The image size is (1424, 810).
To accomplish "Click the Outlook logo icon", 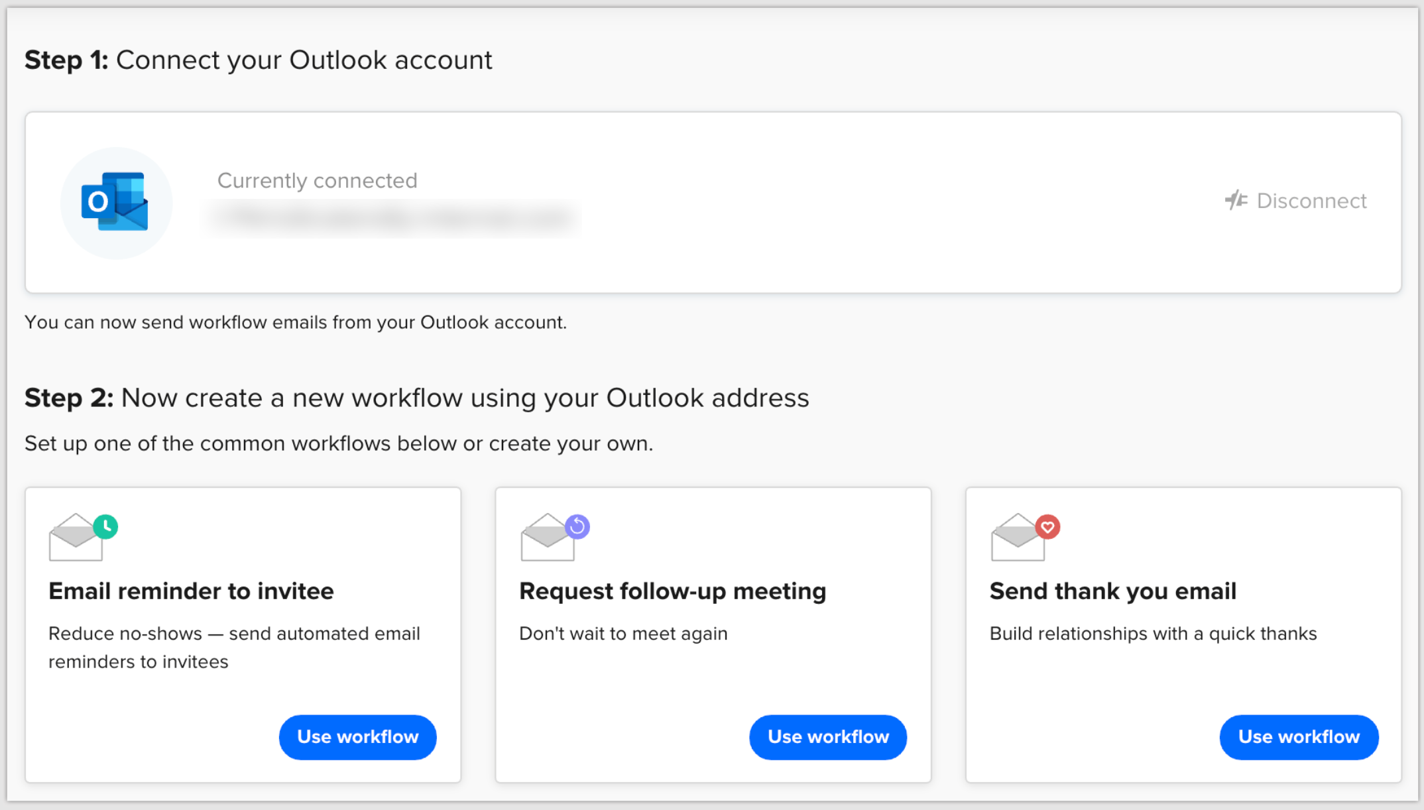I will point(115,202).
